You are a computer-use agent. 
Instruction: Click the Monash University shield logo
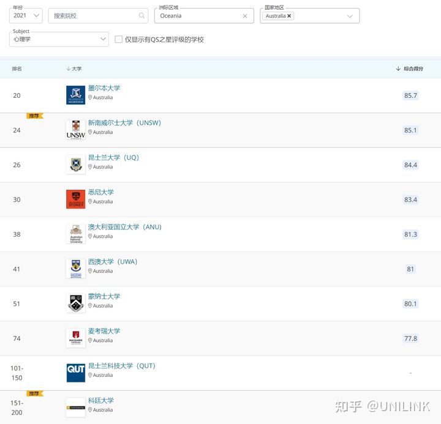click(76, 303)
